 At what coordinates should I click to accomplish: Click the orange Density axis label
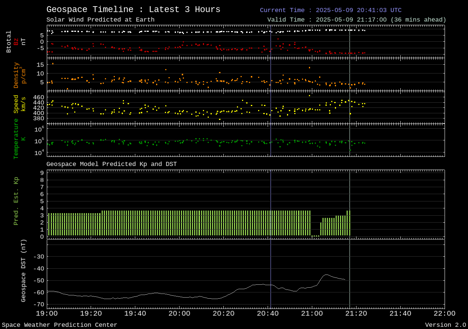point(16,75)
